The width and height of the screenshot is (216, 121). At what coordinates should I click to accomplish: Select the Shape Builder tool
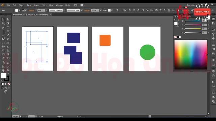pos(3,51)
